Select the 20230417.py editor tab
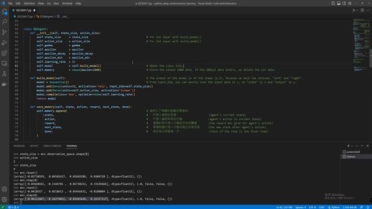The height and width of the screenshot is (209, 372). pos(24,10)
